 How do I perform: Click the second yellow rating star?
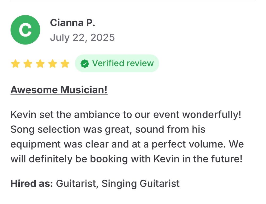click(28, 64)
